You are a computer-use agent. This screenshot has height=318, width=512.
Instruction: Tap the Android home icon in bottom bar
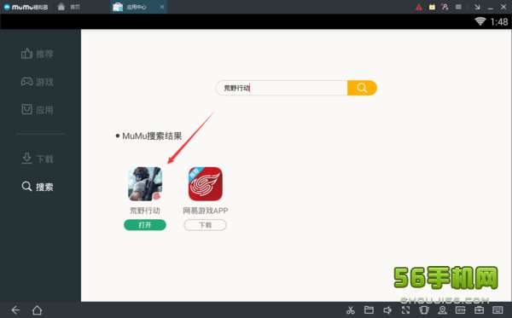[x=37, y=310]
